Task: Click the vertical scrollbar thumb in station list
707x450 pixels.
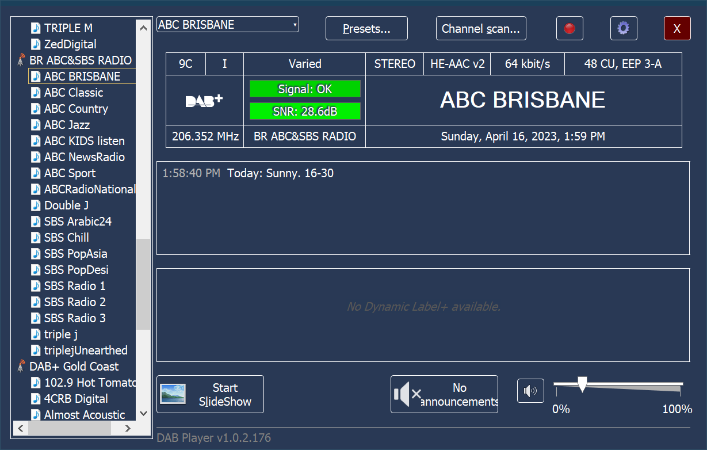Action: (x=143, y=284)
